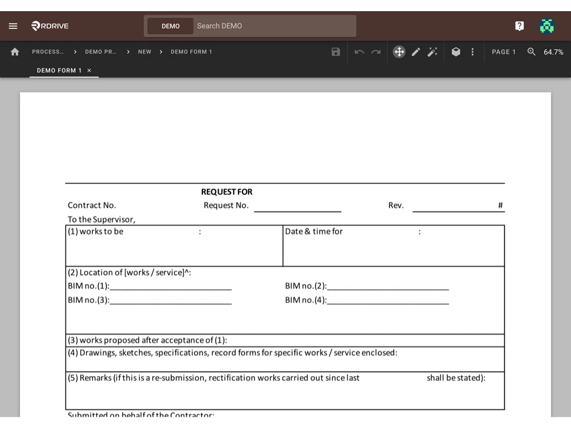The width and height of the screenshot is (571, 428).
Task: Open help with the question mark icon
Action: tap(519, 26)
